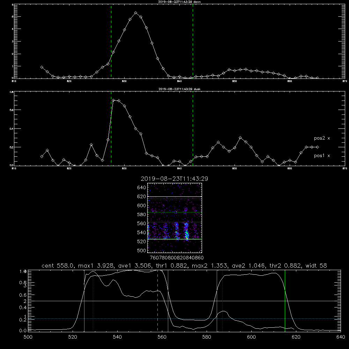Click '620' on the spectrogram image y-axis
The height and width of the screenshot is (349, 349).
click(142, 196)
